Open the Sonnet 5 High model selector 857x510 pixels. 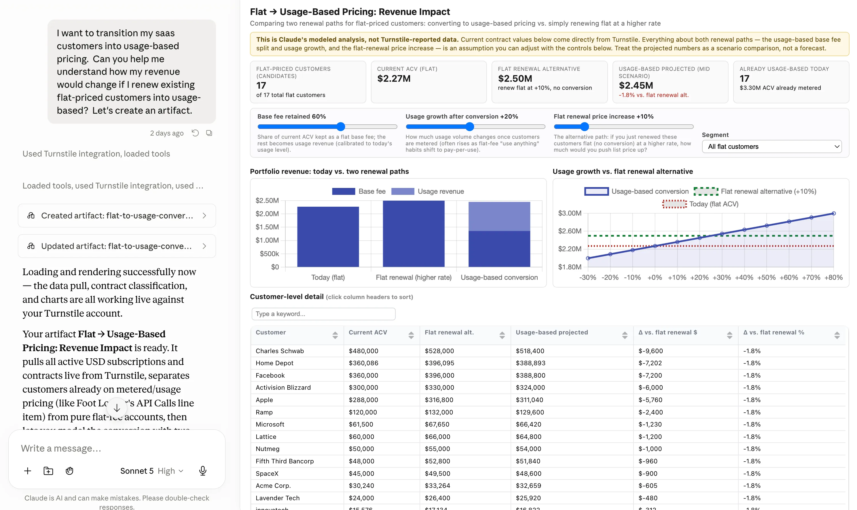coord(151,471)
